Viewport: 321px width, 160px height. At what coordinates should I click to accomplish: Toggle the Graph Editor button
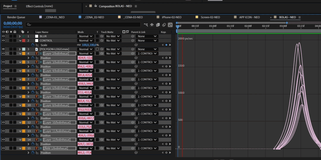click(x=170, y=25)
